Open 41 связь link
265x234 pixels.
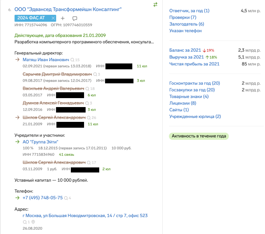click(x=67, y=155)
